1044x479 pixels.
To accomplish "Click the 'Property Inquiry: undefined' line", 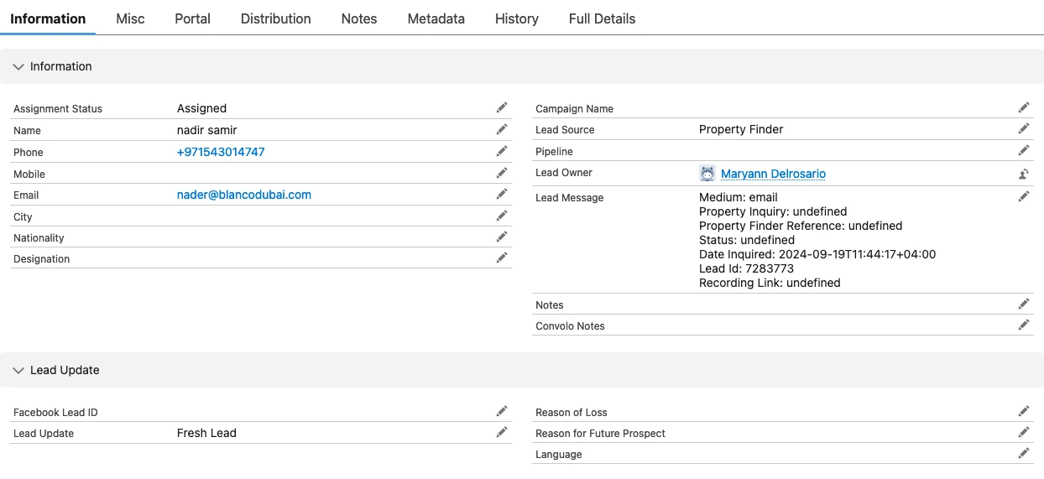I will pos(773,211).
